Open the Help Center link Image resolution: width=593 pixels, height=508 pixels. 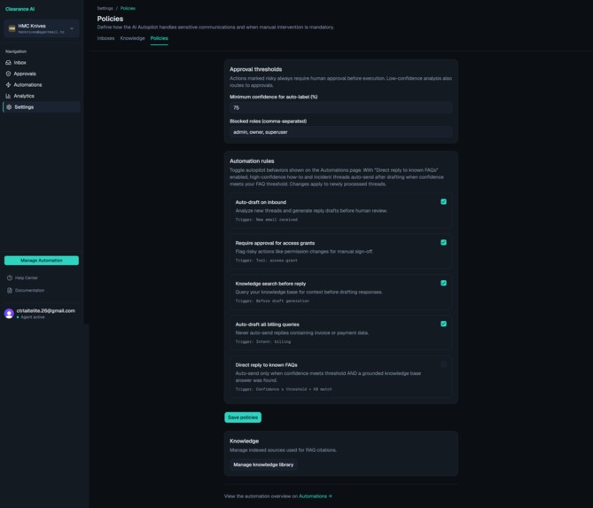tap(27, 277)
